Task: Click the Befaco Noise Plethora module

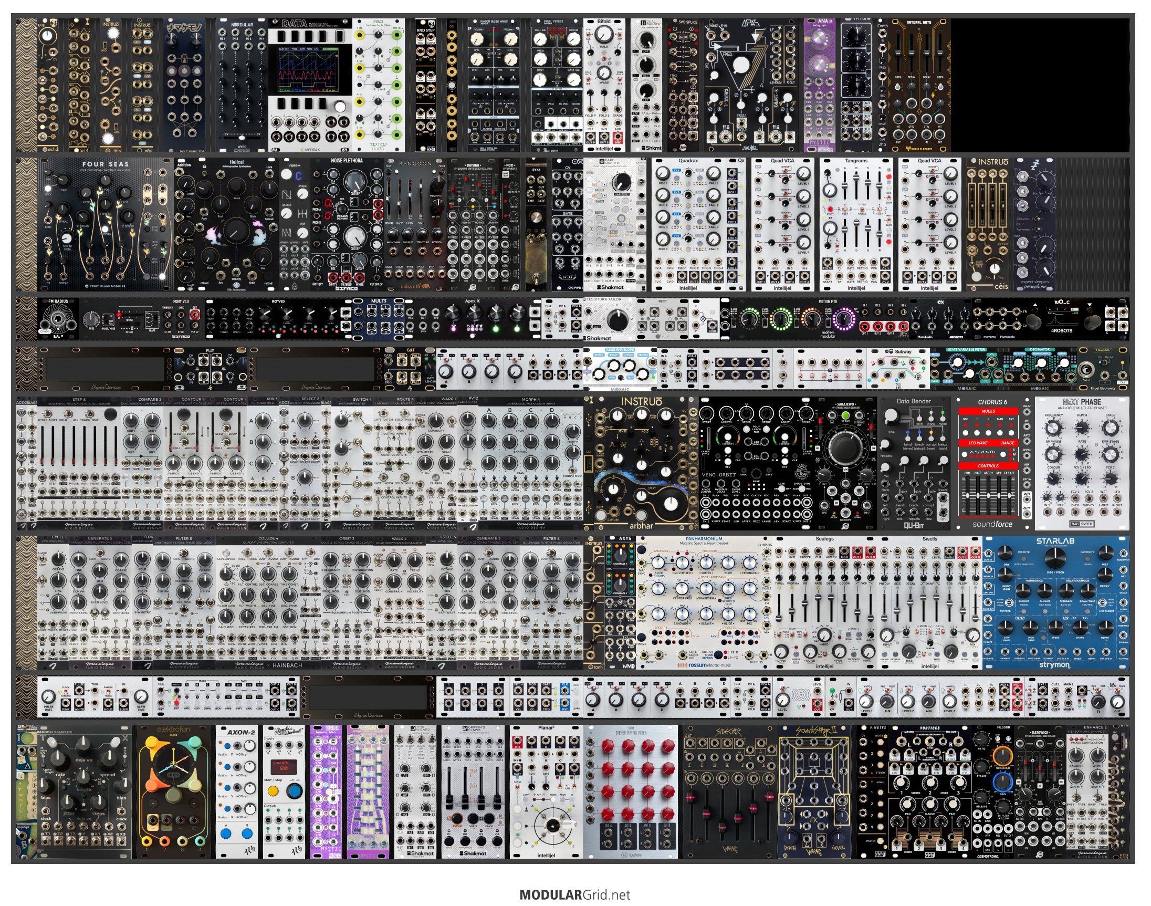Action: 347,224
